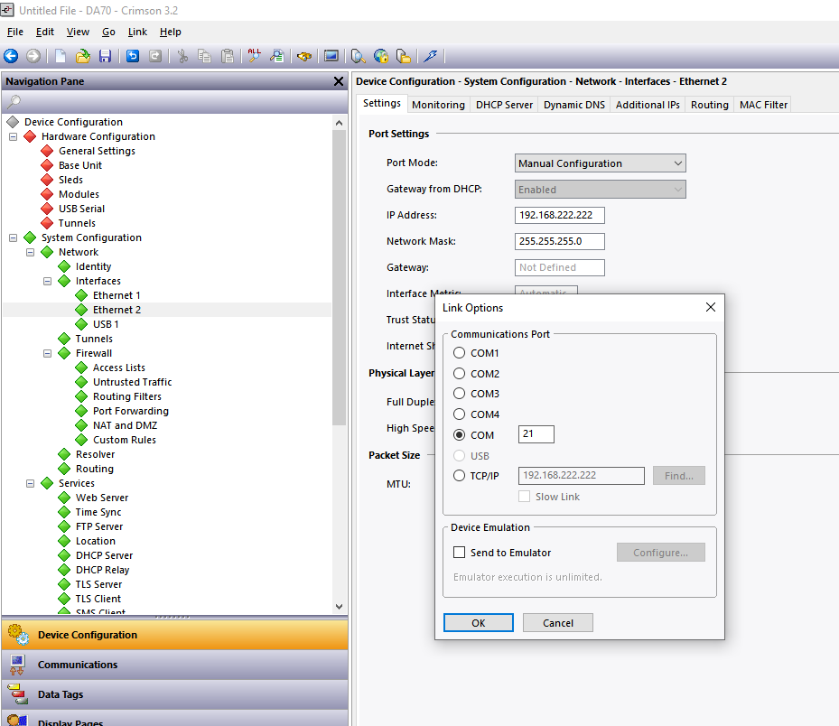Screen dimensions: 839x726
Task: Click the grey Forward arrow toolbar icon
Action: coord(33,56)
